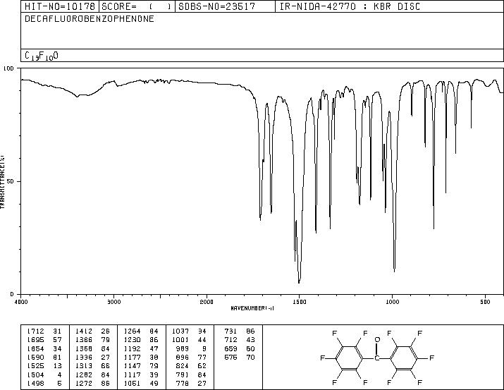Click the WAVENUMBER axis title
Image resolution: width=504 pixels, height=390 pixels.
(252, 308)
